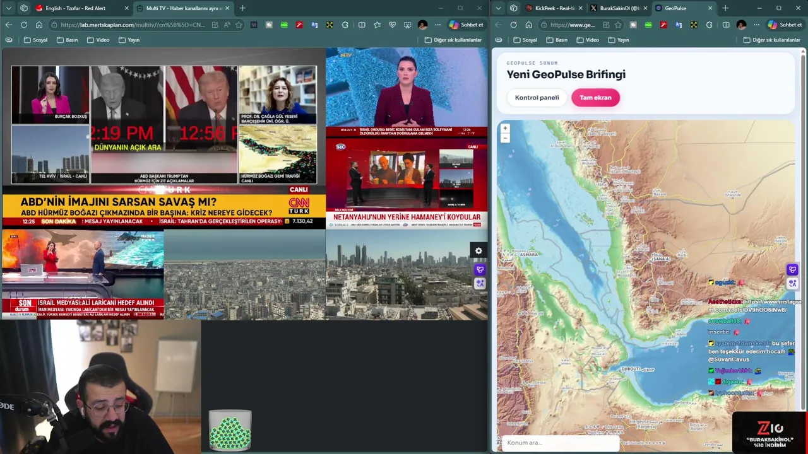Image resolution: width=808 pixels, height=454 pixels.
Task: Open Sohbet et Copilot button in left browser
Action: [466, 25]
